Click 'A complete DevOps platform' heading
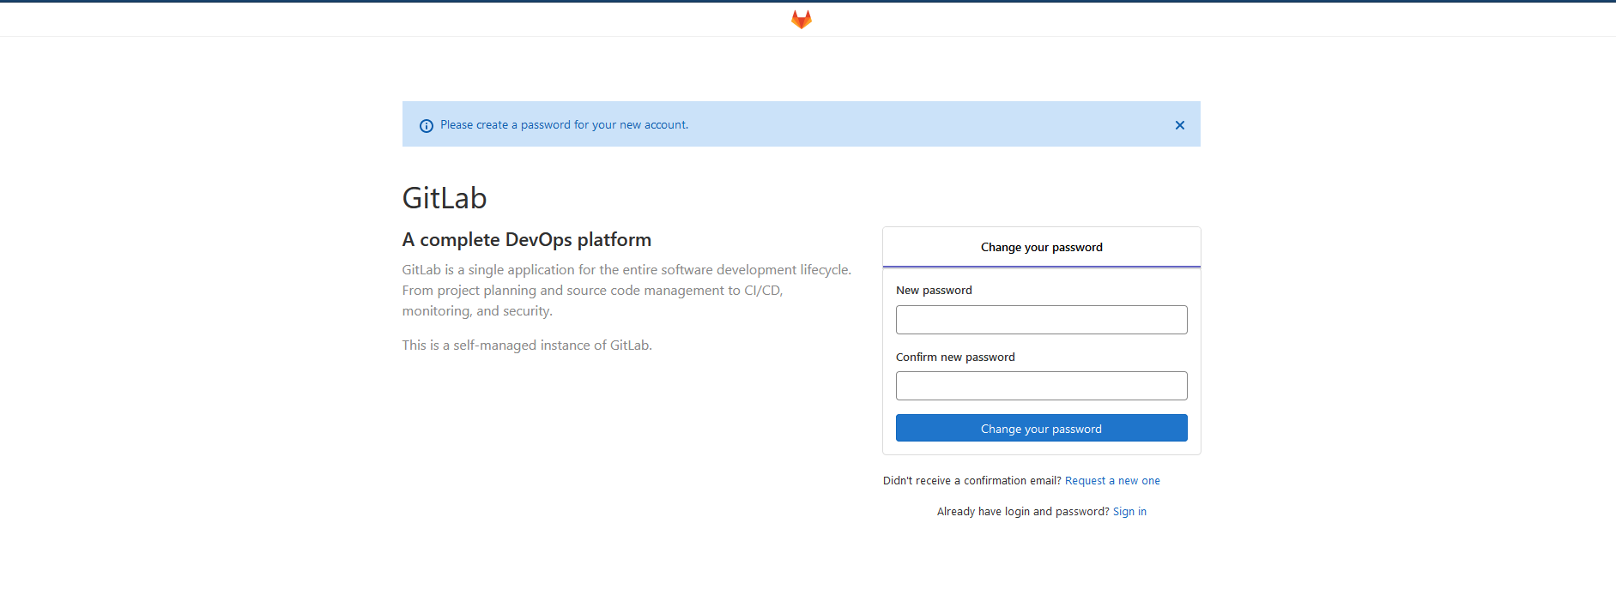 tap(527, 240)
